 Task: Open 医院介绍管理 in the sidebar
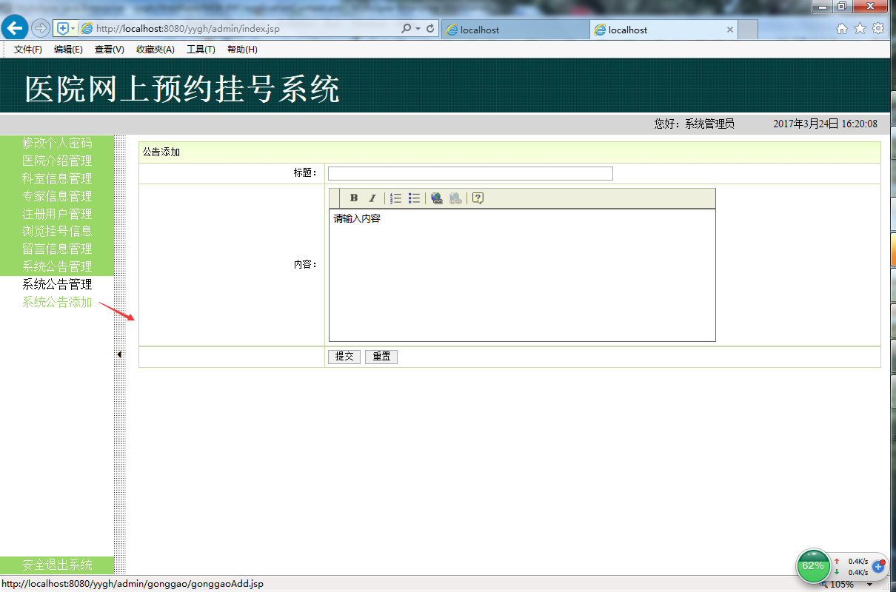(x=57, y=161)
